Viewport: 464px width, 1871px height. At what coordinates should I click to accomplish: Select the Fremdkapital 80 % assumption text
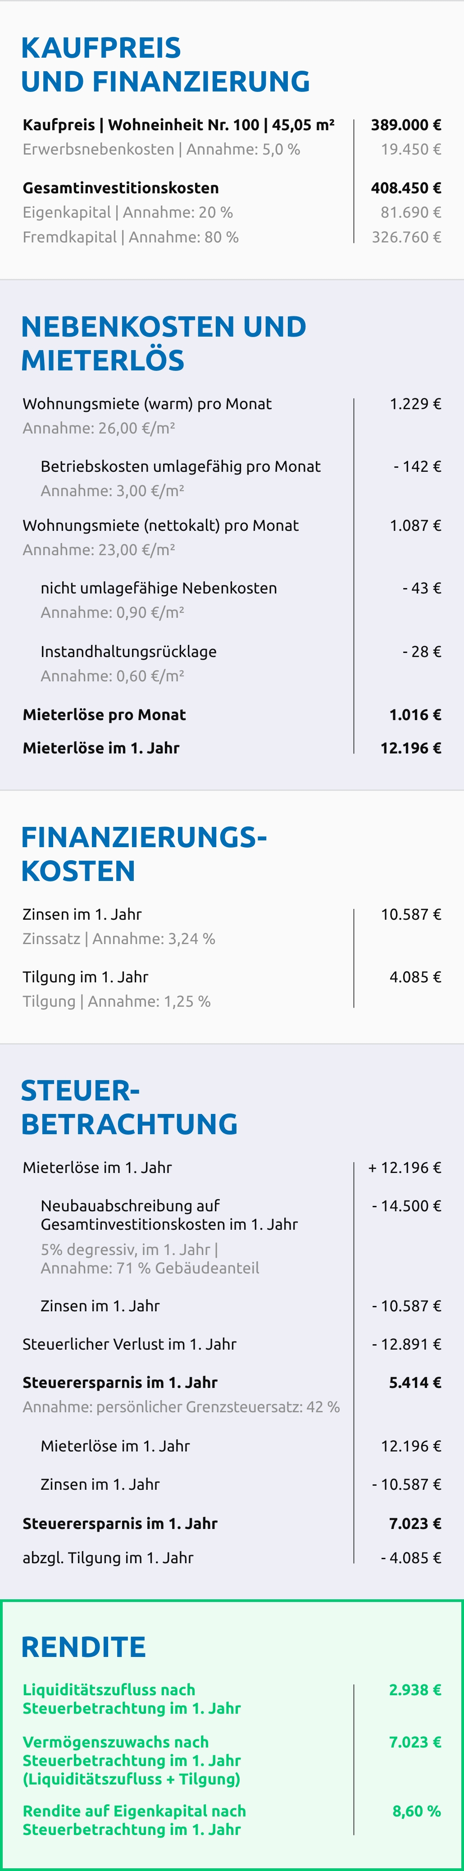tap(131, 237)
